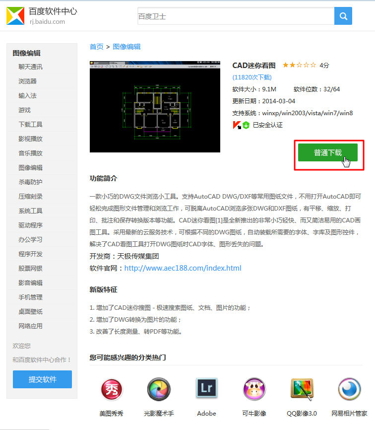Open the 首页 breadcrumb link

click(x=96, y=47)
